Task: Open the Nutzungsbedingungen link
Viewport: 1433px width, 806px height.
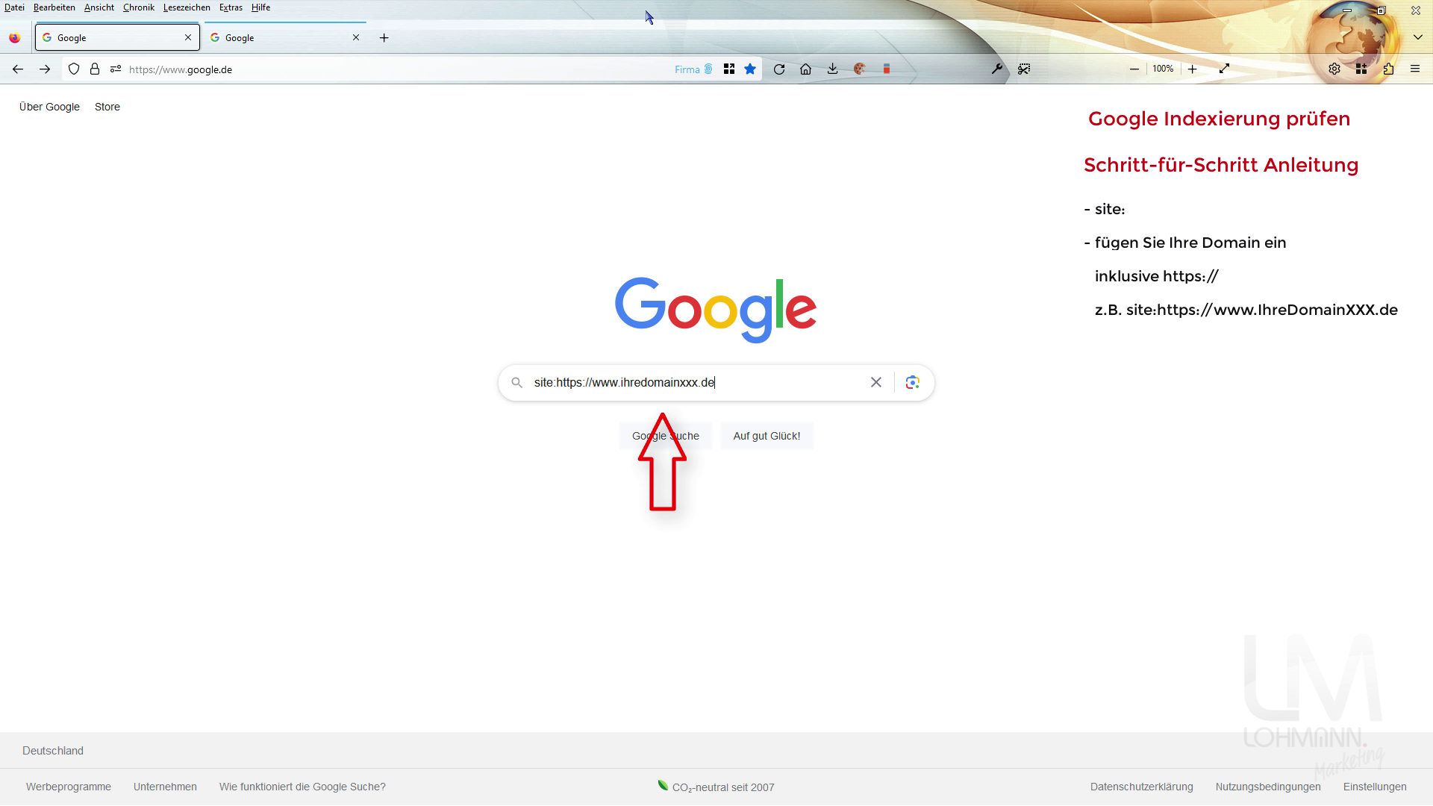Action: 1268,787
